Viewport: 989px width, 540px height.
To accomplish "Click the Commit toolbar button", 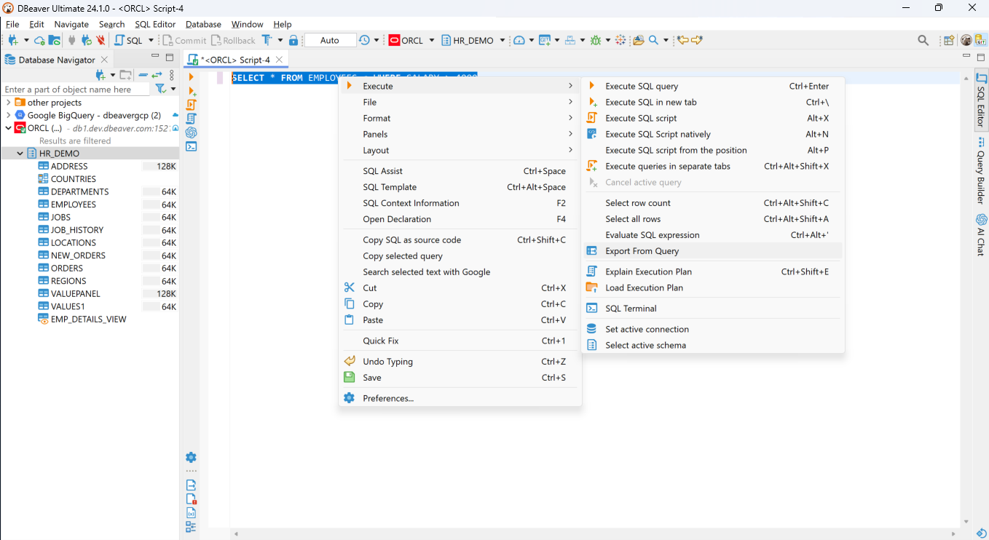I will click(x=185, y=40).
